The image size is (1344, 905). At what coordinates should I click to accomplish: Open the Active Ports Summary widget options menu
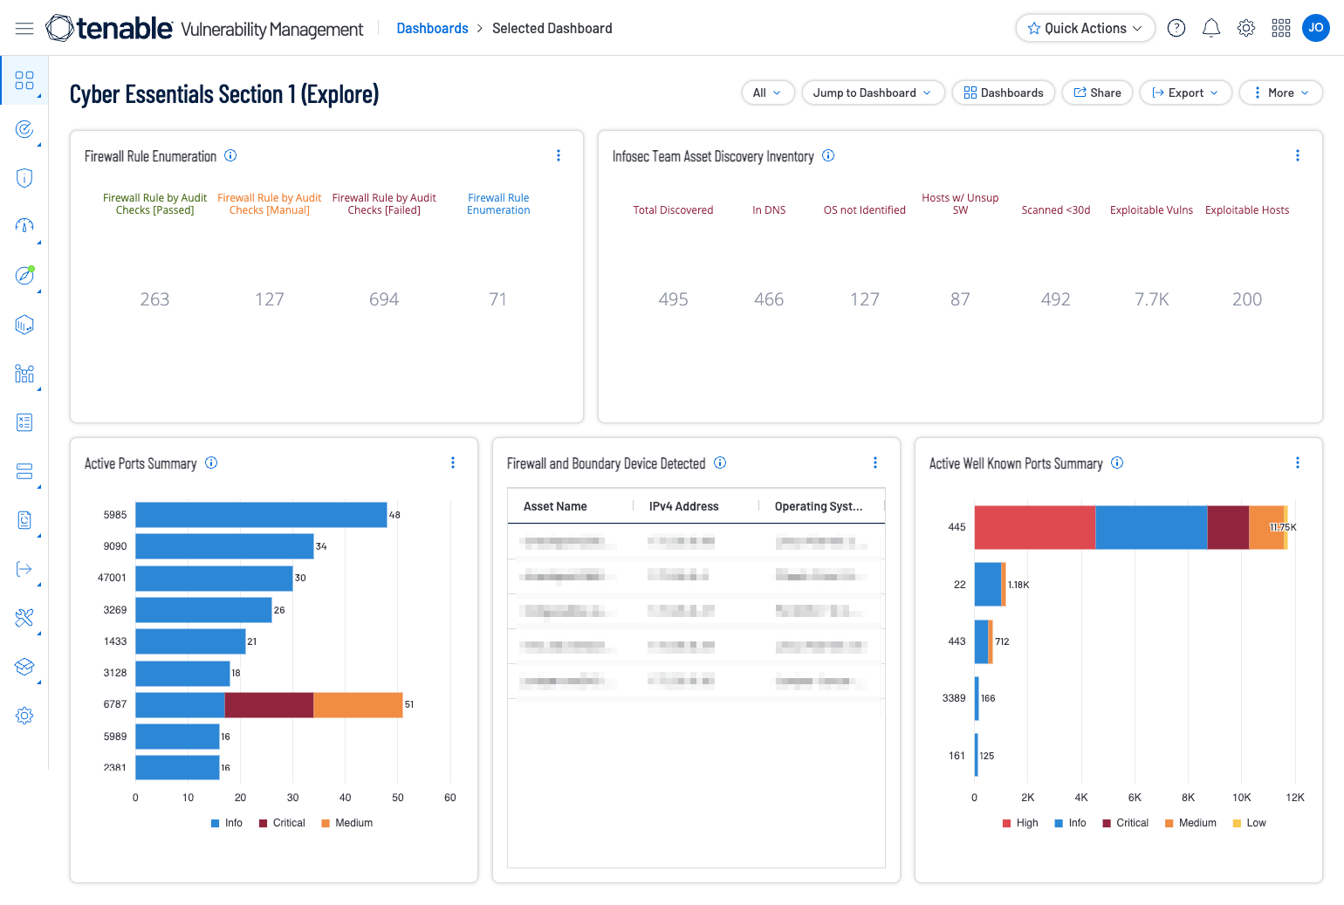click(453, 463)
